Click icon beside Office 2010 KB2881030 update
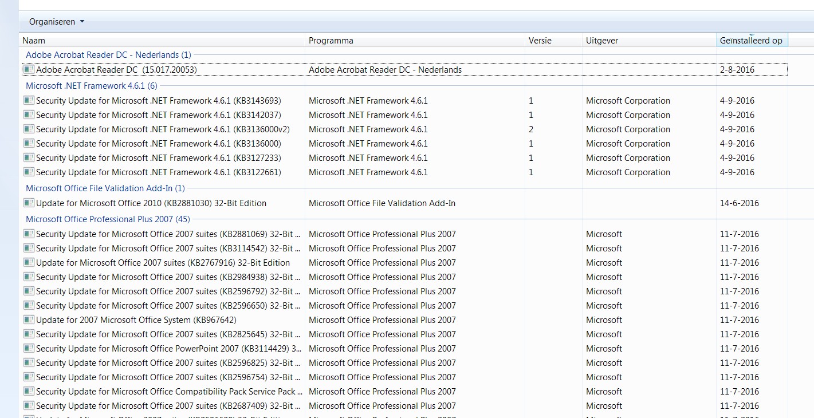Viewport: 814px width, 418px height. tap(29, 203)
